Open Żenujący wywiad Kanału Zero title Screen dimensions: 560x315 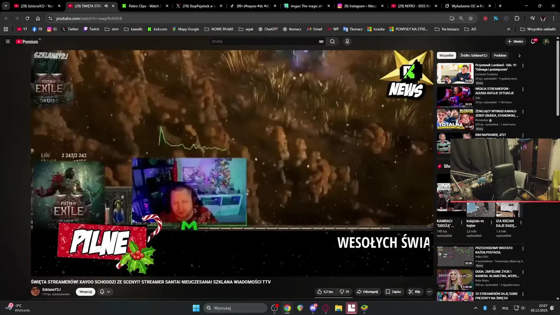(497, 113)
